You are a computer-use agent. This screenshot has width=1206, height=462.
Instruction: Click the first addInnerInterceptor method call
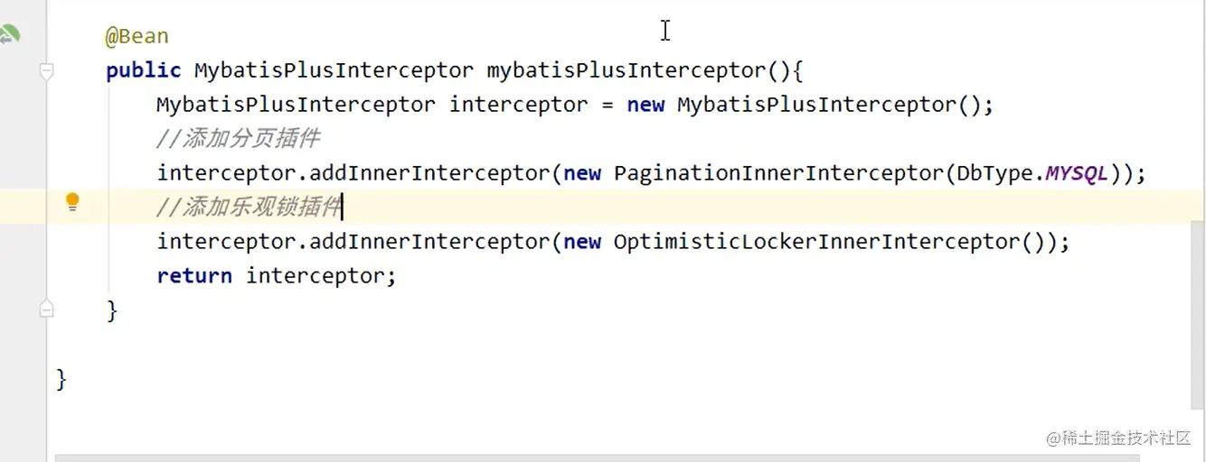pos(429,173)
